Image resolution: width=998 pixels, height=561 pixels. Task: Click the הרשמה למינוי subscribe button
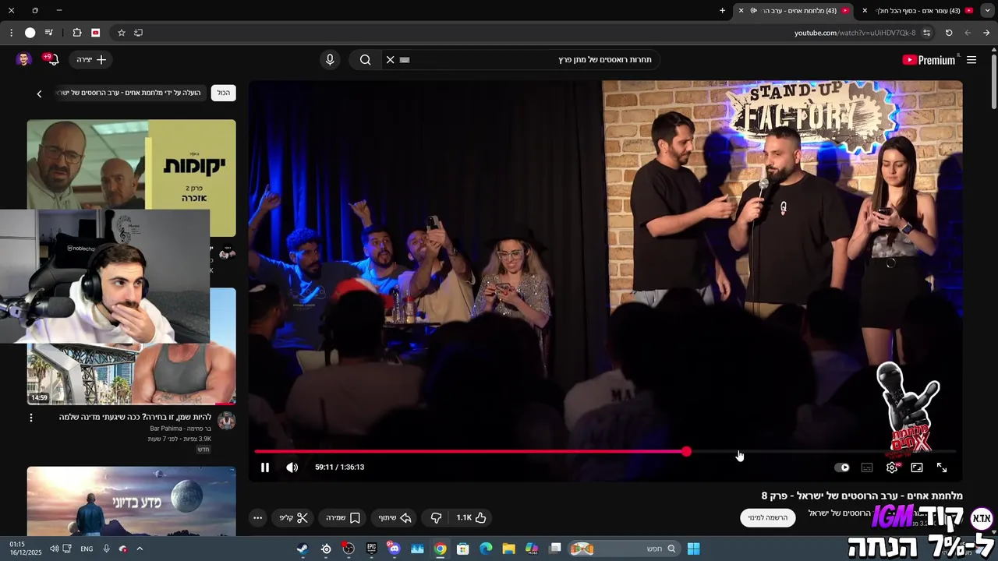point(768,517)
